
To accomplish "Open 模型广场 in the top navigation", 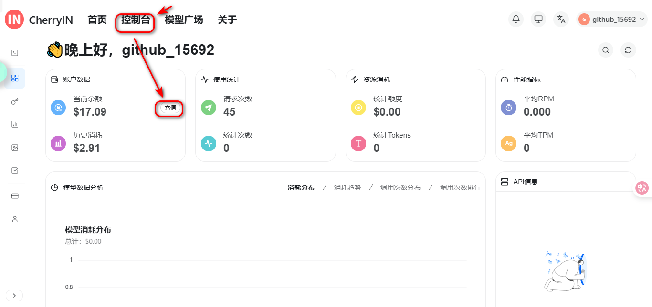I will [184, 20].
